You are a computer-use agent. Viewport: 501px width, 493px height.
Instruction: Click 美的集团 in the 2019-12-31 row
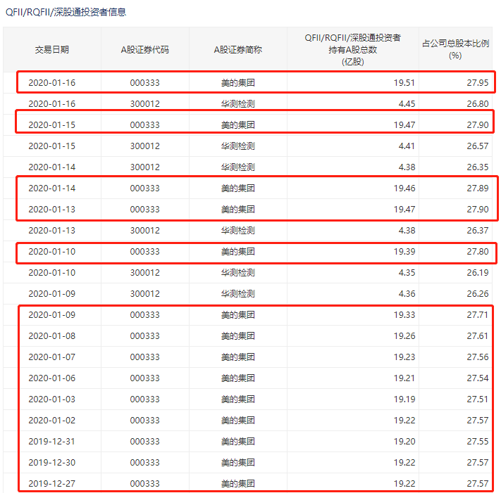237,442
